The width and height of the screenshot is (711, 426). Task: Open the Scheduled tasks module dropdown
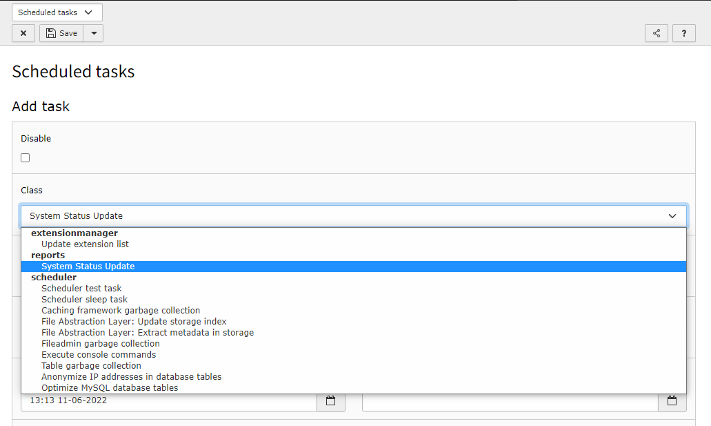[x=57, y=12]
